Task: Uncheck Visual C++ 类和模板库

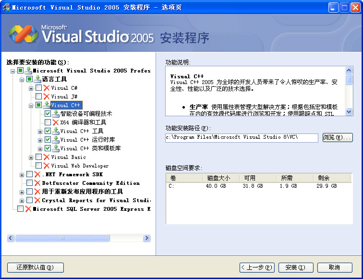Action: 48,148
